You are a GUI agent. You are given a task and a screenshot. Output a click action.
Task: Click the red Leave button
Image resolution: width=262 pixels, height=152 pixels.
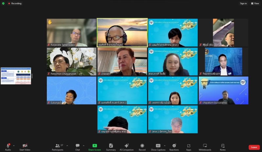pos(254,147)
